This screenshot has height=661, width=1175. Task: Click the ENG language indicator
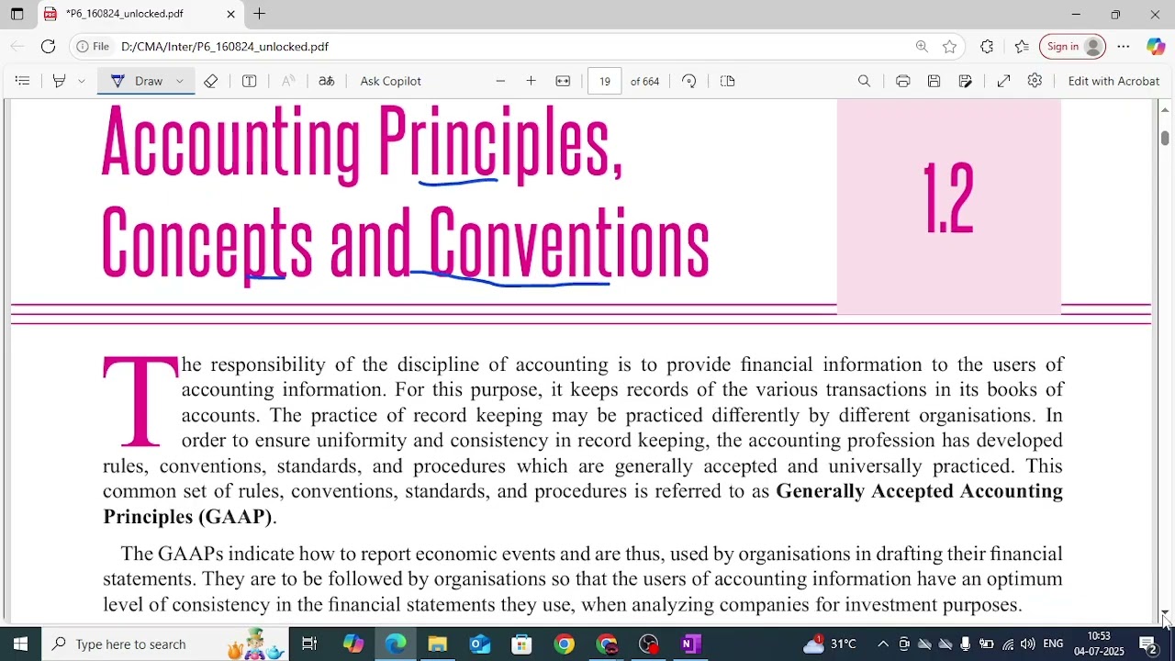1054,644
